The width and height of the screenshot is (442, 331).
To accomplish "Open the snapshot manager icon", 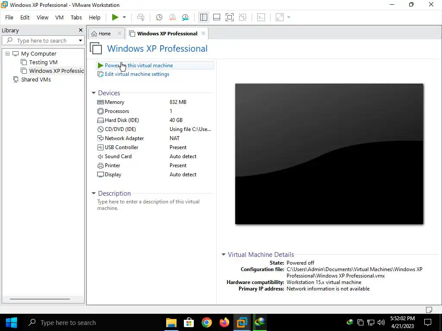I will pos(185,17).
